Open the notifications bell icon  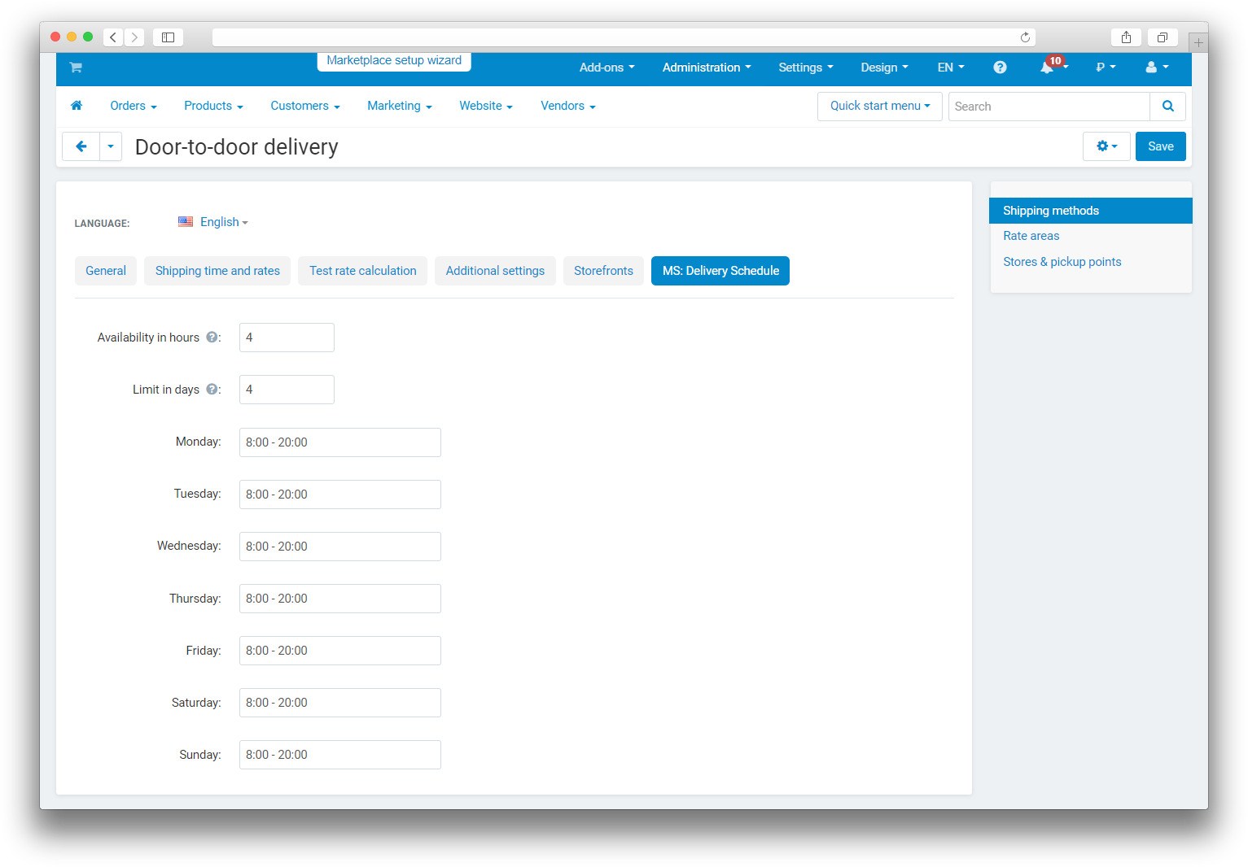(x=1047, y=68)
